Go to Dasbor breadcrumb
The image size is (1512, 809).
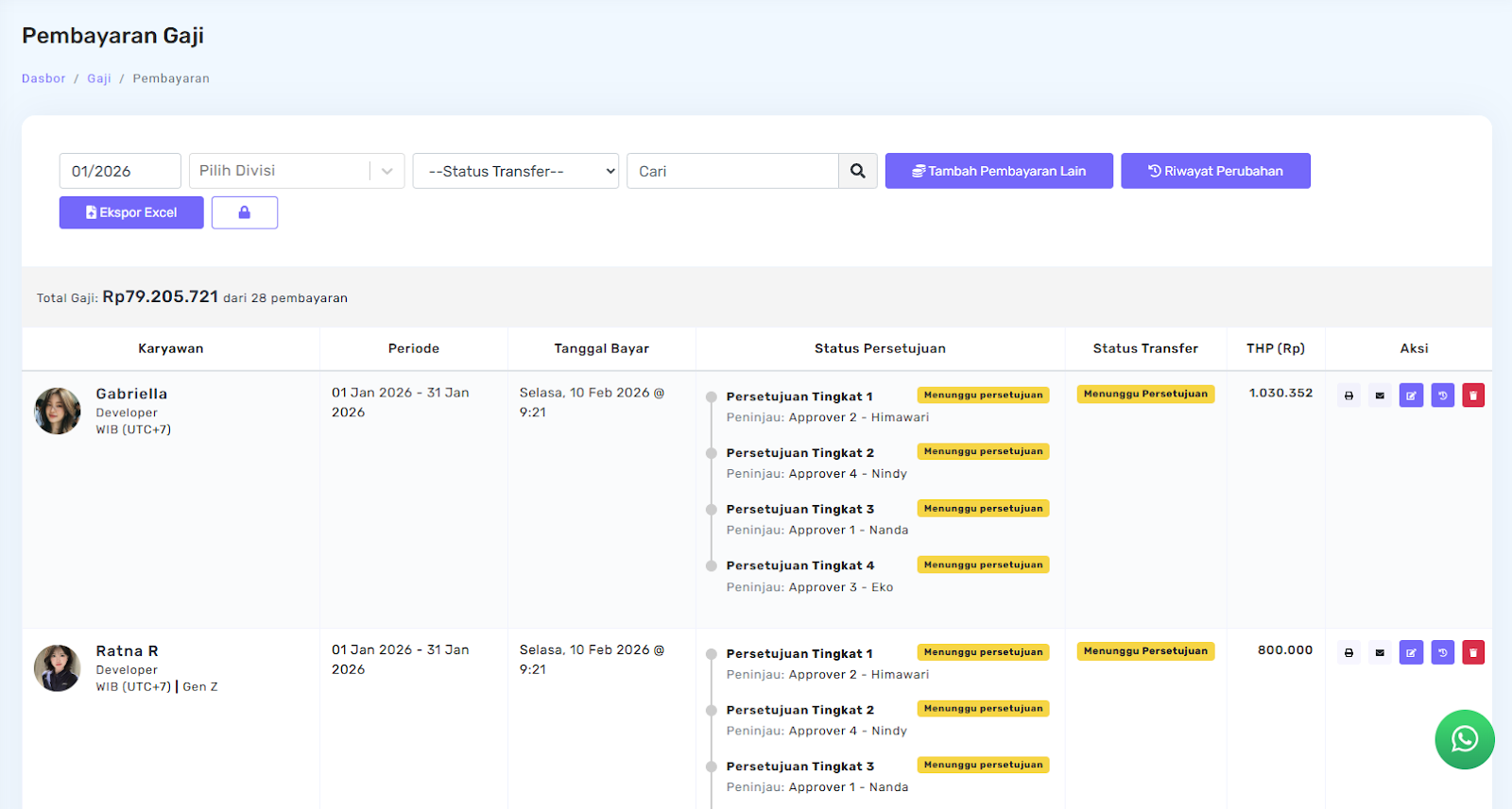point(43,78)
